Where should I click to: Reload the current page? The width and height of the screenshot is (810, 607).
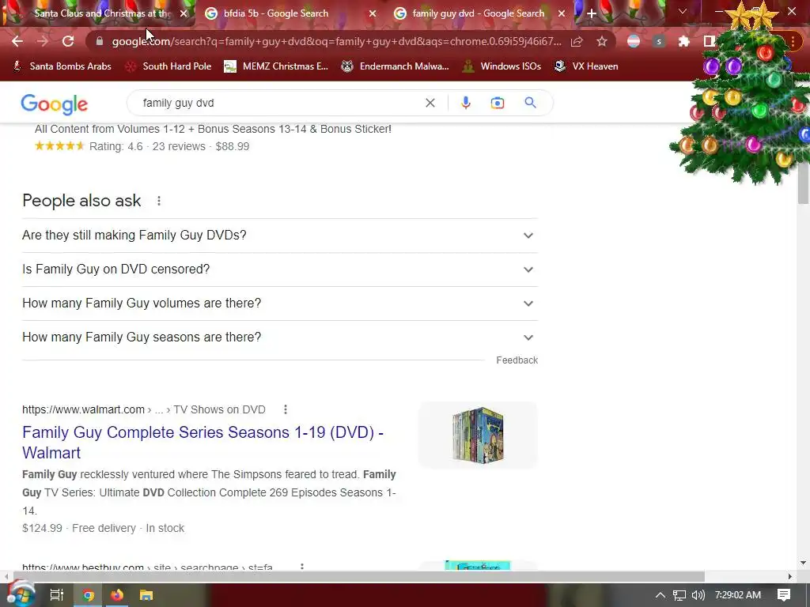68,41
